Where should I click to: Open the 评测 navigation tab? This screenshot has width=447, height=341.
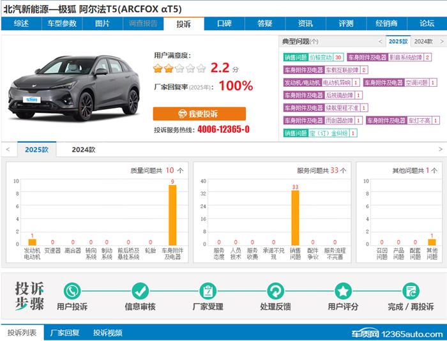click(x=346, y=24)
